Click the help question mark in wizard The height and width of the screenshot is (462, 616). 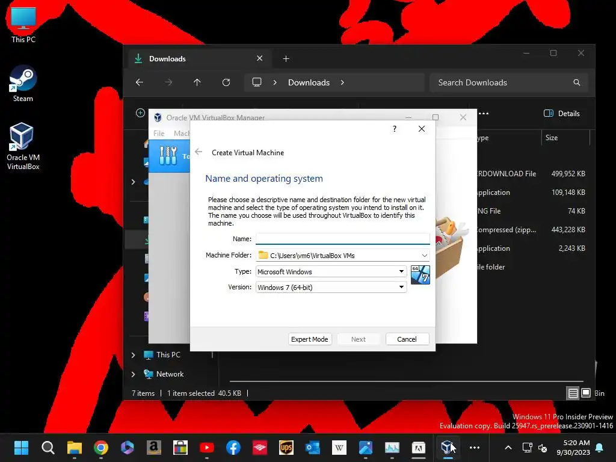(x=395, y=129)
